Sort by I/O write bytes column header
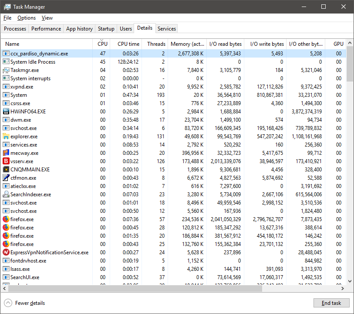The width and height of the screenshot is (354, 314). [266, 44]
